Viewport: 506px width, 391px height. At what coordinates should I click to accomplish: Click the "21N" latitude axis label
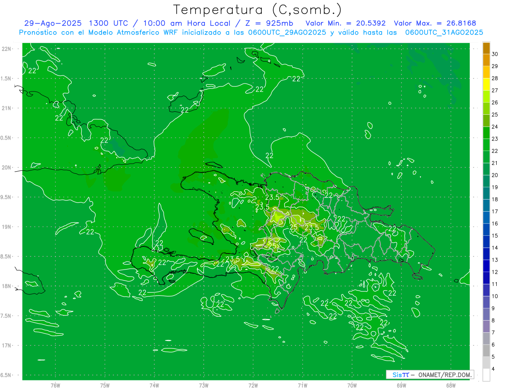tap(7, 108)
